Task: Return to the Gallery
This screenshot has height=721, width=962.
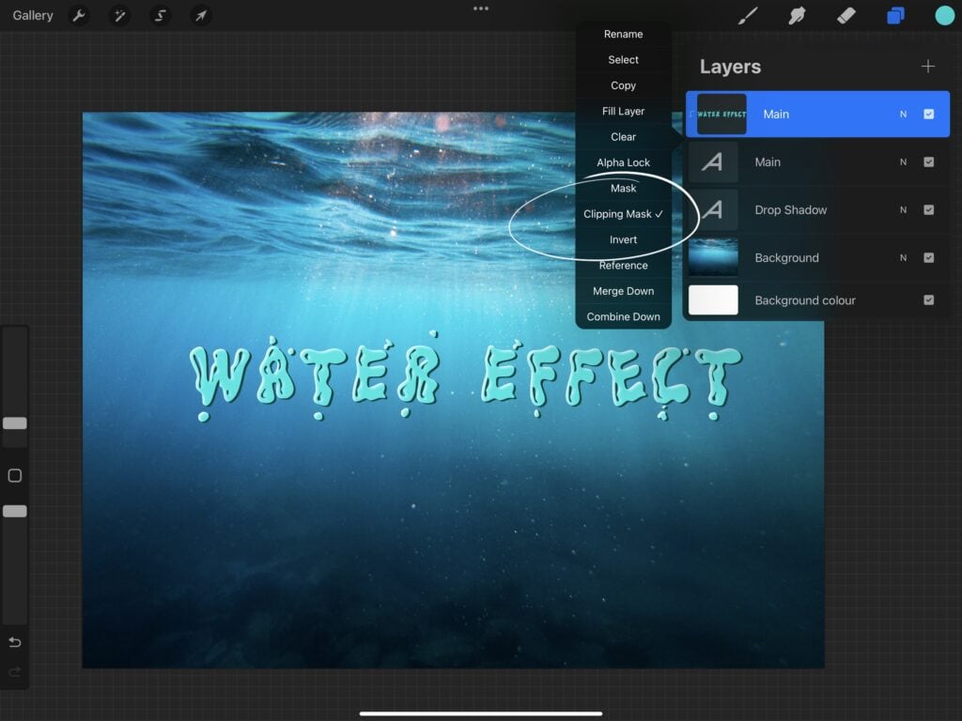Action: [x=33, y=16]
